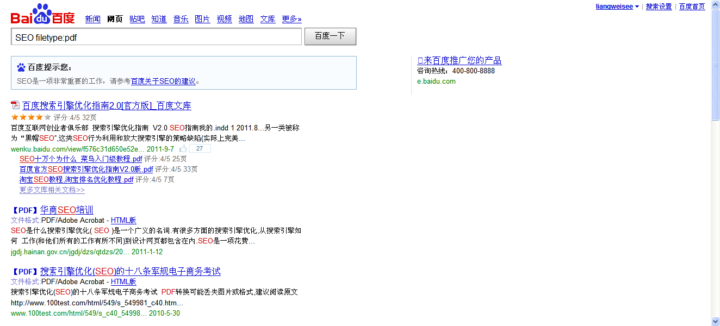The image size is (720, 326).
Task: Open the lianqweisee account dropdown
Action: (637, 7)
